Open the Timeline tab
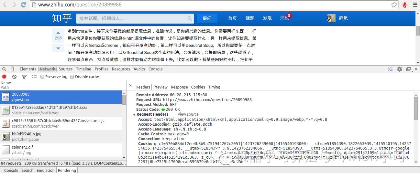 click(84, 69)
